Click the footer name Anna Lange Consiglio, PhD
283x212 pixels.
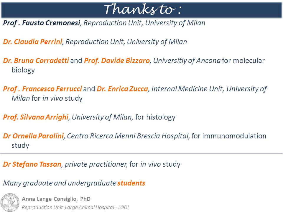[56, 199]
